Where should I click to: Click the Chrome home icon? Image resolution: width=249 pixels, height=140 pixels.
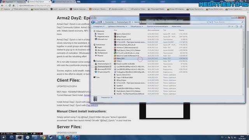14,5
